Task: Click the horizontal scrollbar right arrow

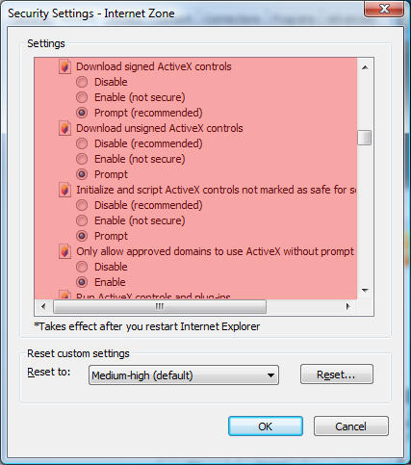Action: (x=348, y=307)
